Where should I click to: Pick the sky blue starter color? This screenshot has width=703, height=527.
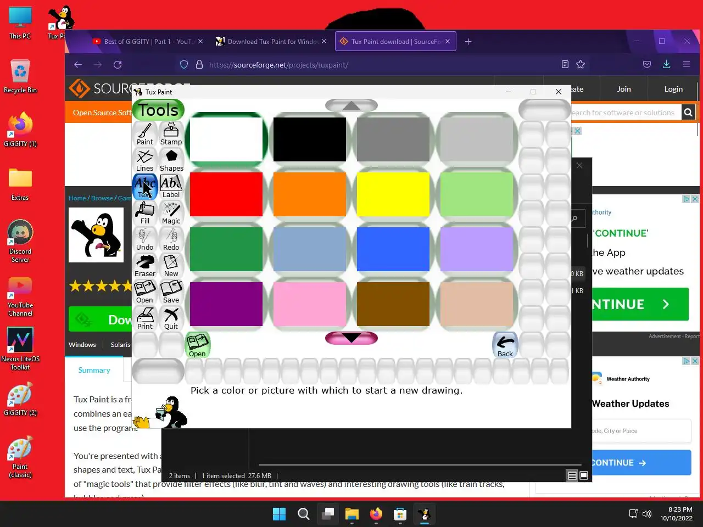(310, 249)
